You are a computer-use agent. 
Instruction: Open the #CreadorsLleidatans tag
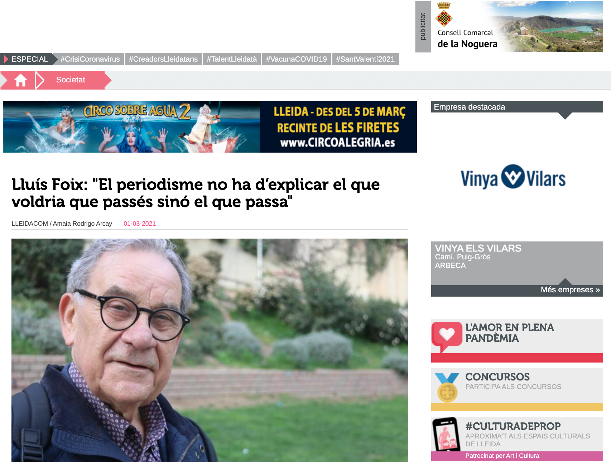pyautogui.click(x=163, y=59)
